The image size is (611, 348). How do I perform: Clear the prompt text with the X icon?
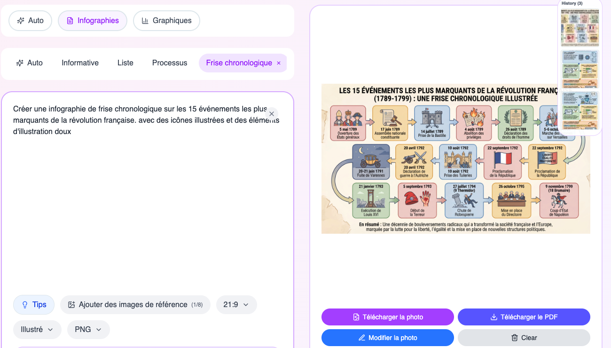click(271, 114)
